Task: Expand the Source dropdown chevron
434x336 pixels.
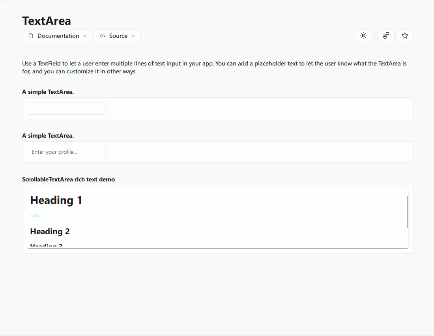Action: click(133, 36)
